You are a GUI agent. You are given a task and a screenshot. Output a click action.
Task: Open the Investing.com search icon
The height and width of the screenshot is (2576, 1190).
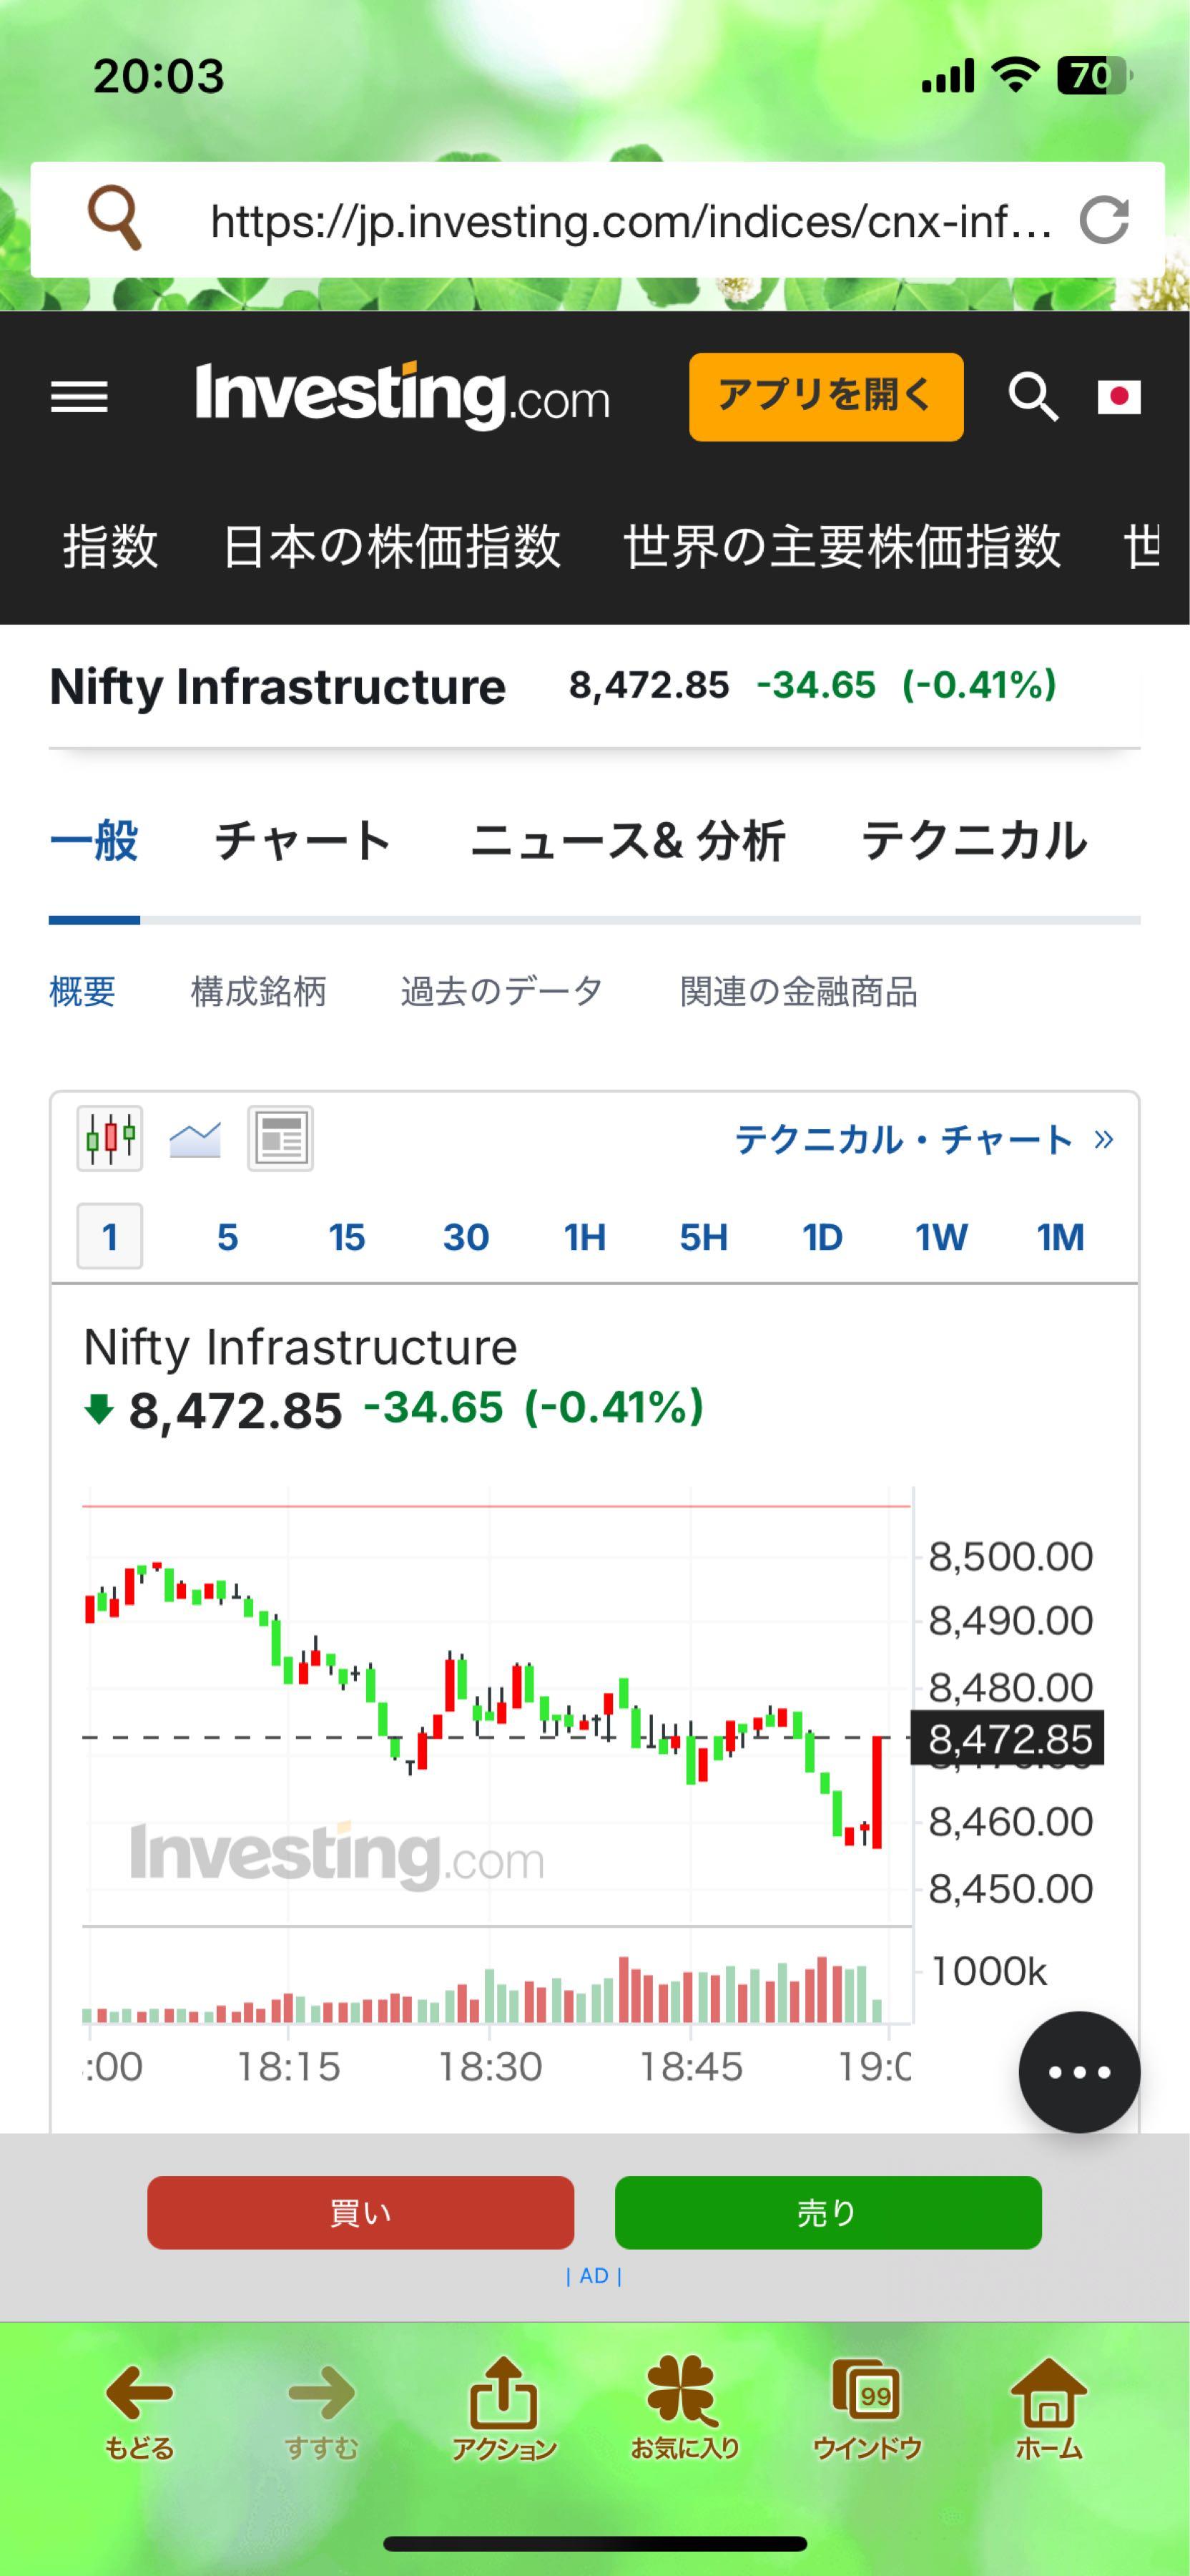(1034, 397)
